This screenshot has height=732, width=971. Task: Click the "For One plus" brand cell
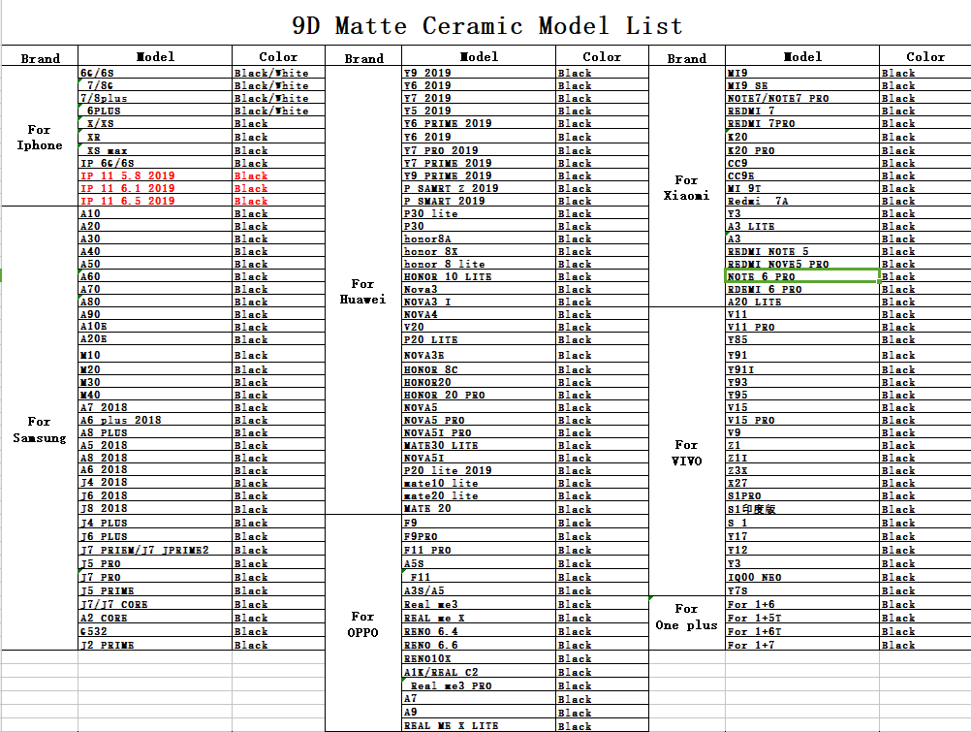pyautogui.click(x=686, y=617)
